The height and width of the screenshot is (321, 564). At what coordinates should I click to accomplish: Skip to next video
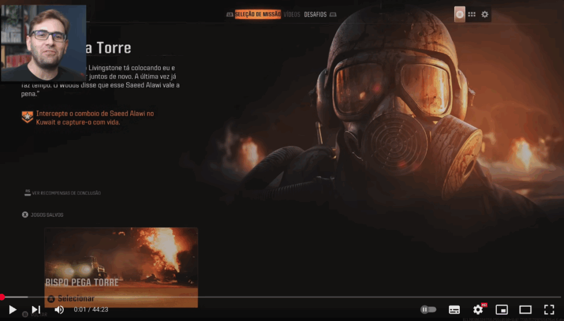click(x=36, y=310)
